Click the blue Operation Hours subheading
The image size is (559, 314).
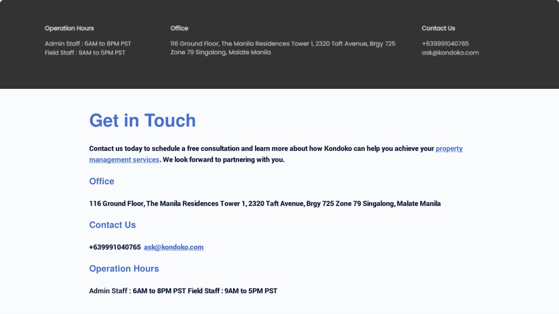124,268
